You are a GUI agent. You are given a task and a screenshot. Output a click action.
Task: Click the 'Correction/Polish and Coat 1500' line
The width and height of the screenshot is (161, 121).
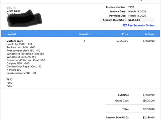(x=26, y=60)
